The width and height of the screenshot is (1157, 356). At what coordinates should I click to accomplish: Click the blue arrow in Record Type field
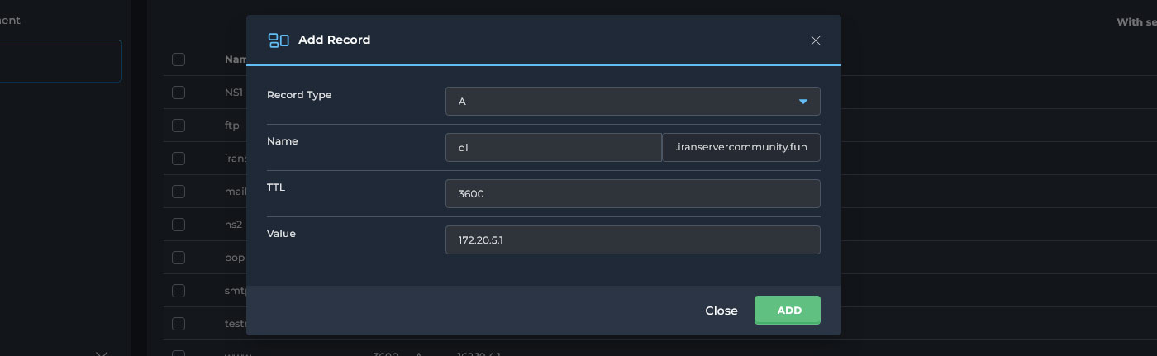pyautogui.click(x=802, y=102)
